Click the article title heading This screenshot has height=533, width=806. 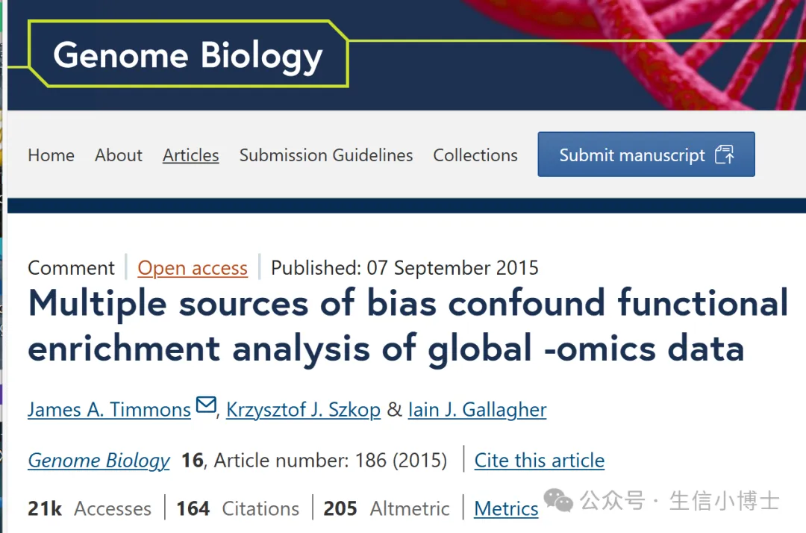click(407, 325)
